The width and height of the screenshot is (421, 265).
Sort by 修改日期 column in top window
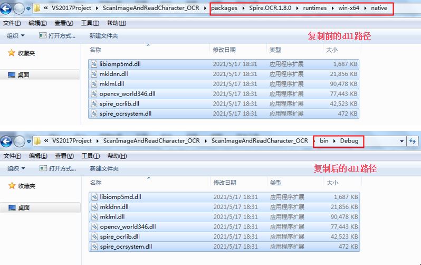(x=224, y=50)
